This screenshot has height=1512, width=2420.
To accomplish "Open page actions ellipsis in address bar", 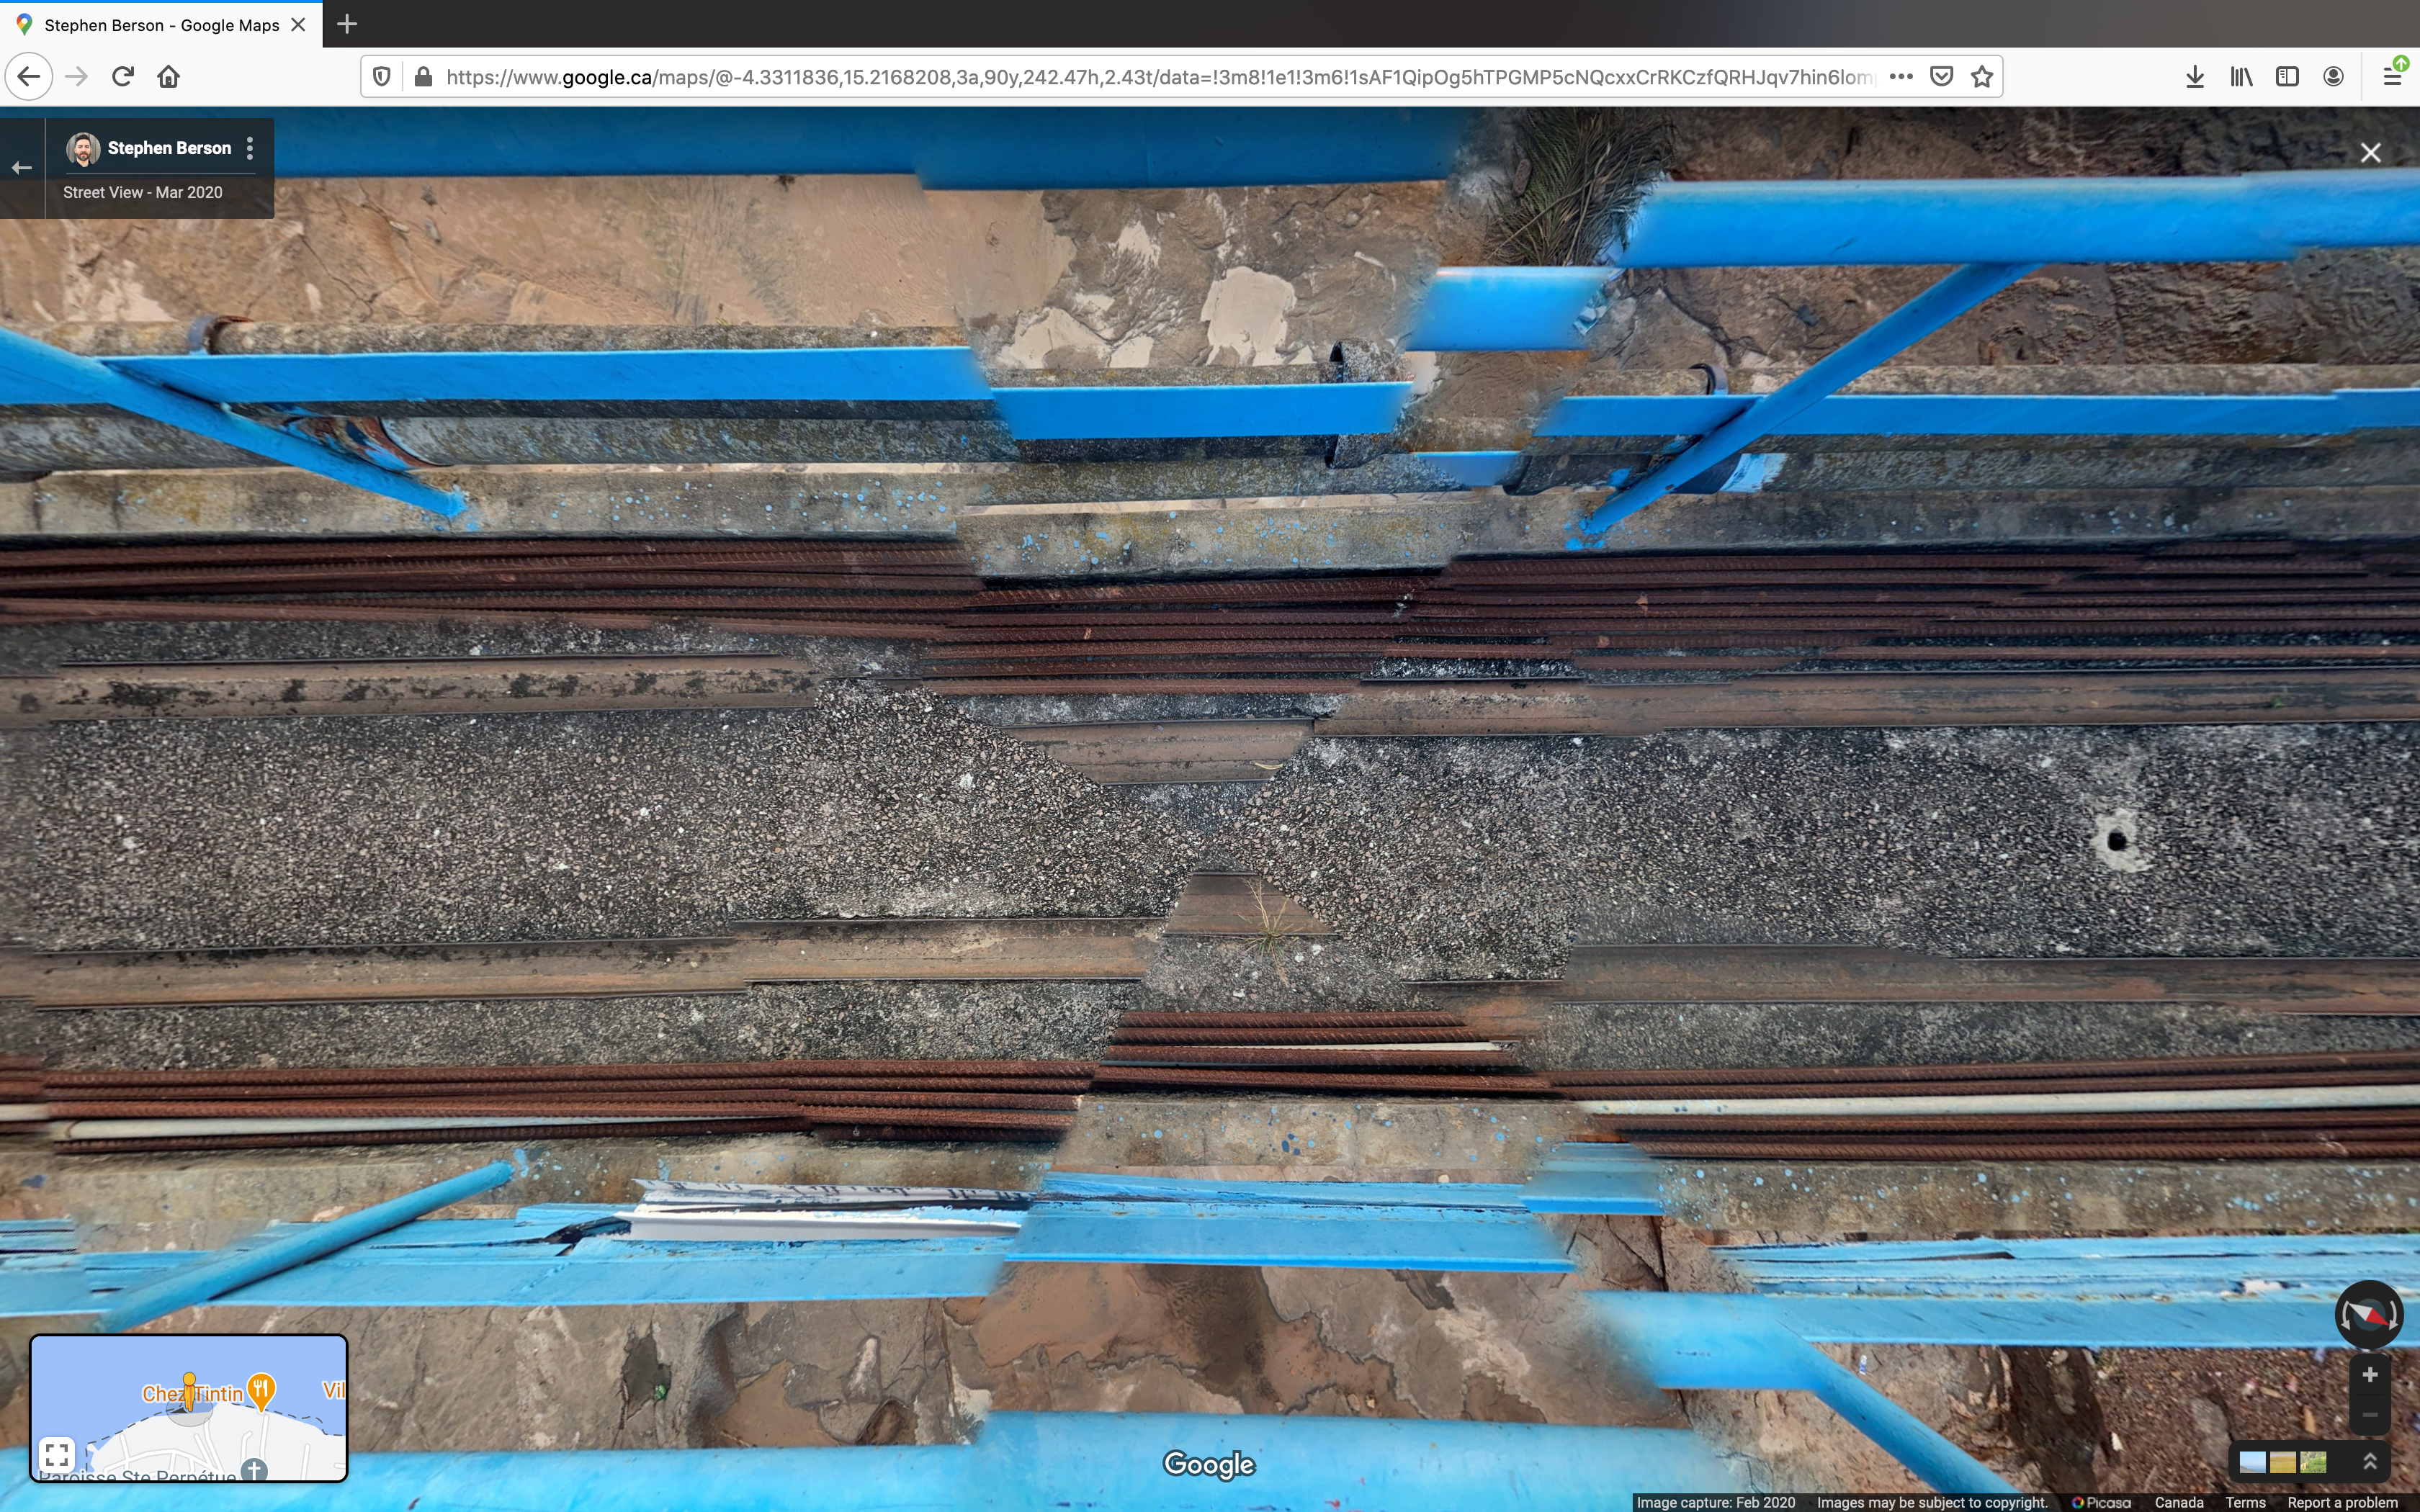I will (x=1901, y=77).
